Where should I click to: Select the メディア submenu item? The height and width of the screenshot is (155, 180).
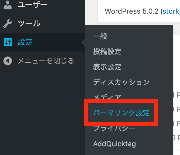[107, 97]
